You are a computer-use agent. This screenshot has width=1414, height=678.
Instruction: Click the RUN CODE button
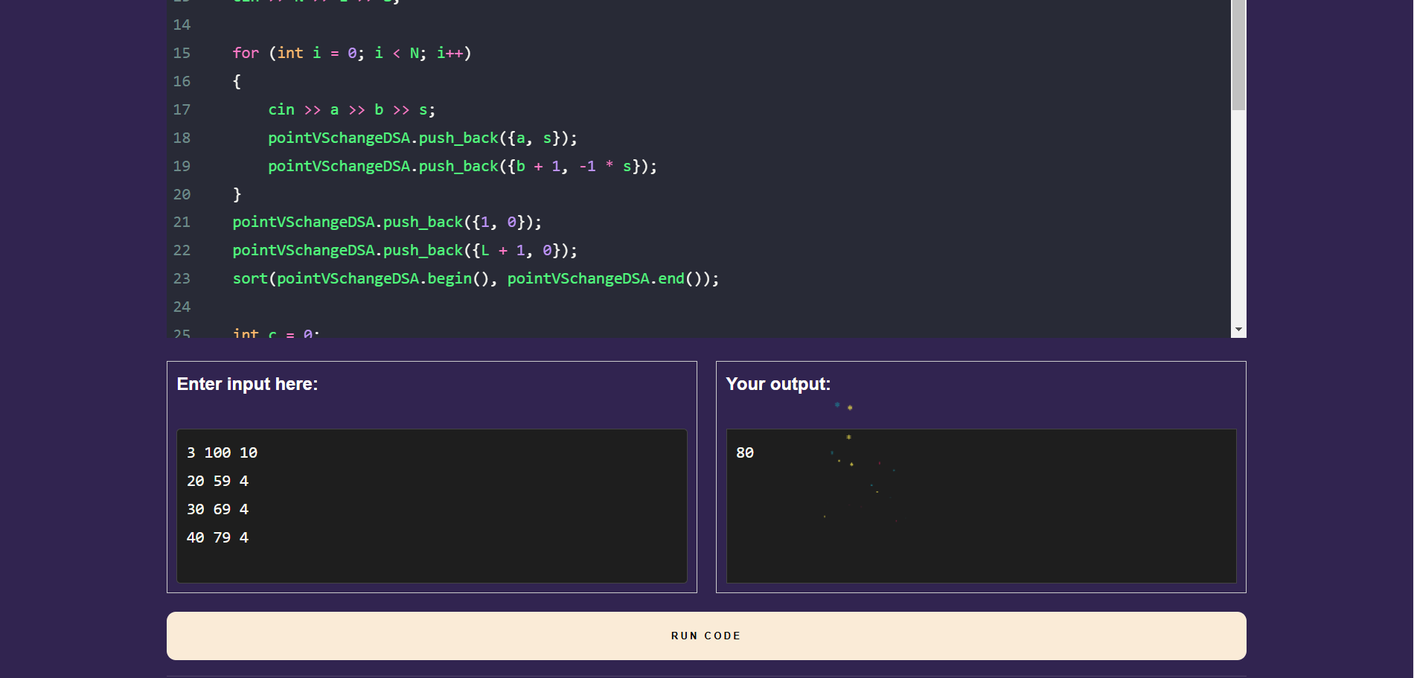tap(706, 636)
